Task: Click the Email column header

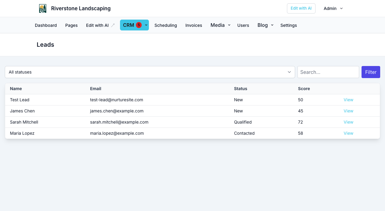Action: coord(96,89)
